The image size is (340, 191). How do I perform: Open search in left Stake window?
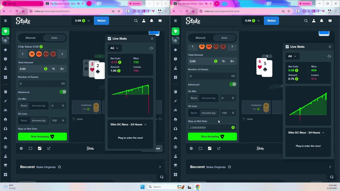click(136, 21)
